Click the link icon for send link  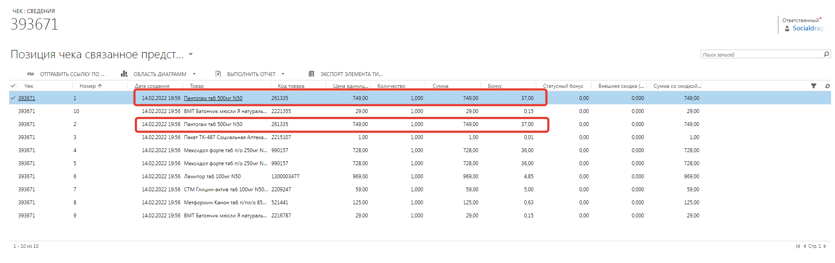pos(30,74)
